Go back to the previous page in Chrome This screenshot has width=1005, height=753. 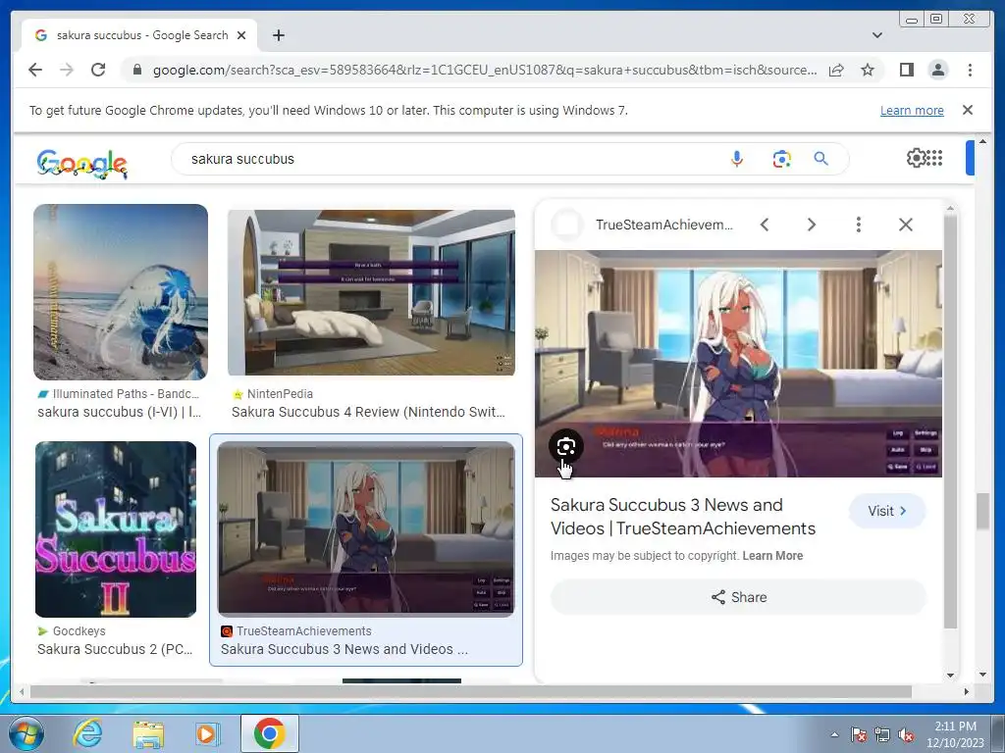pyautogui.click(x=35, y=70)
